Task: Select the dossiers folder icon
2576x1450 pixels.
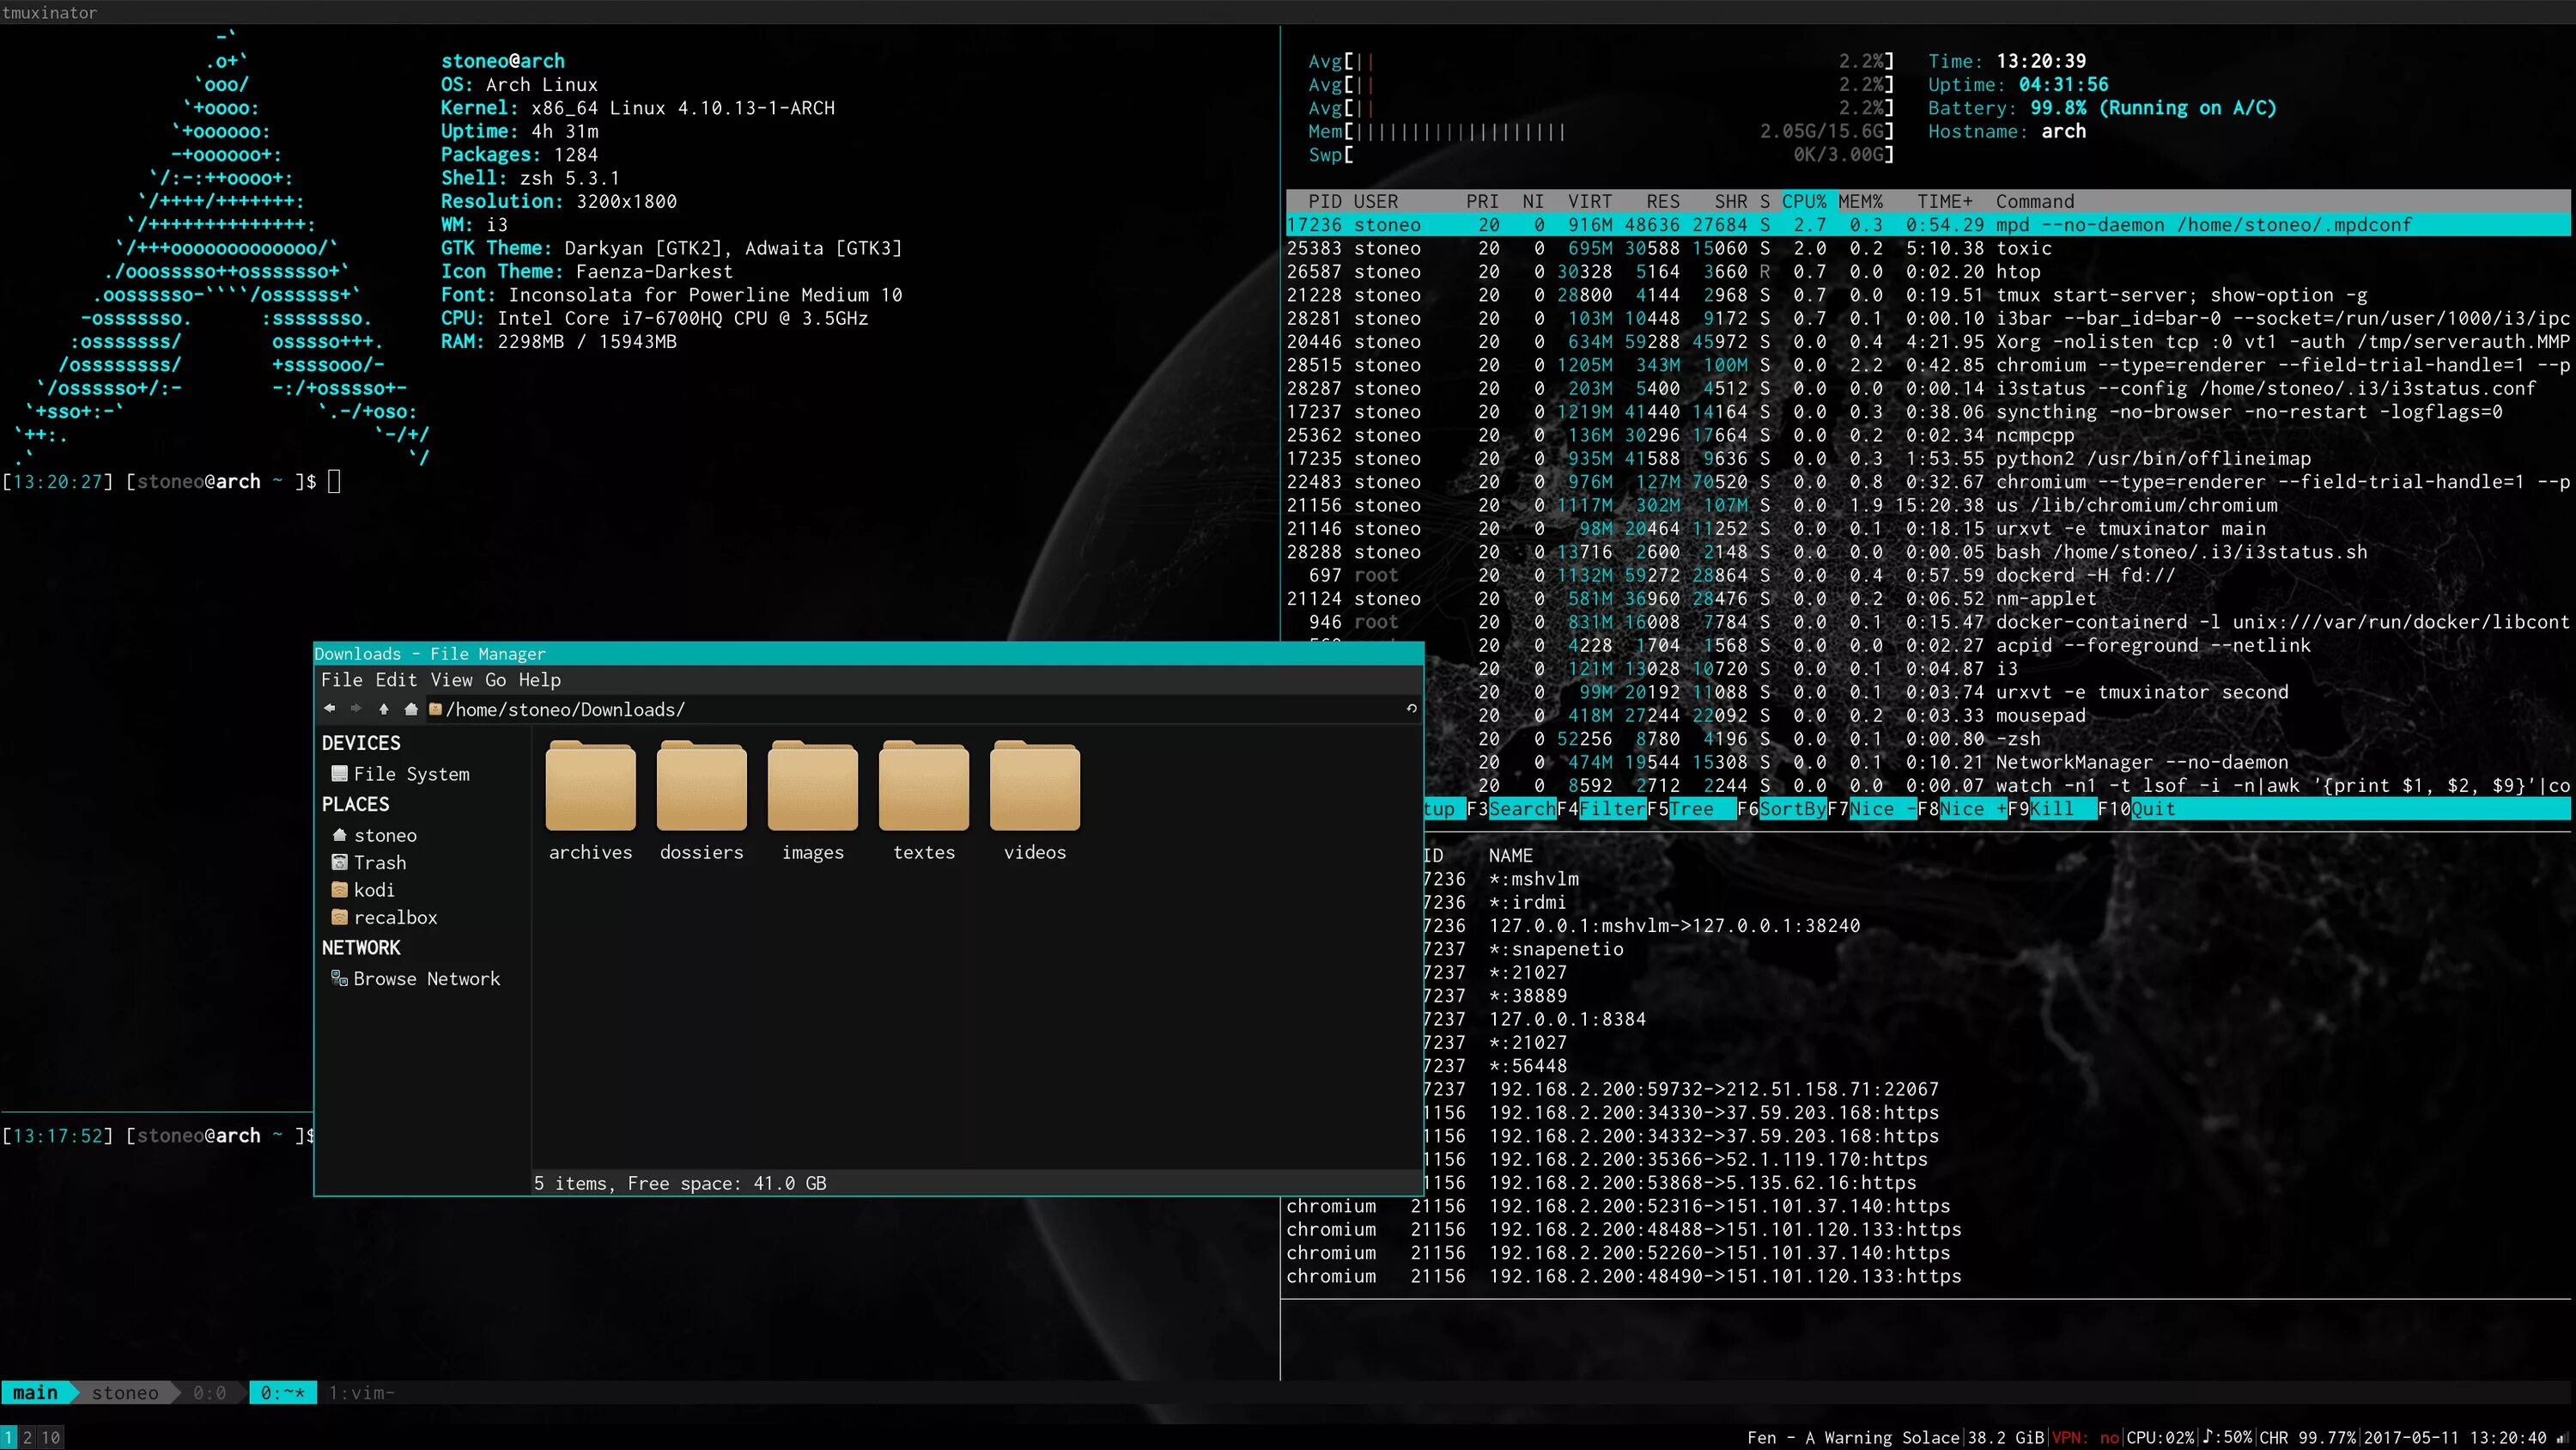Action: (x=701, y=788)
